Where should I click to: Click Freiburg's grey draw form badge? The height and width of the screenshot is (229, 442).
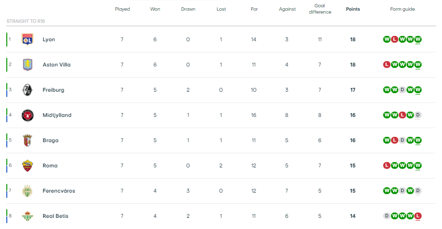(402, 90)
